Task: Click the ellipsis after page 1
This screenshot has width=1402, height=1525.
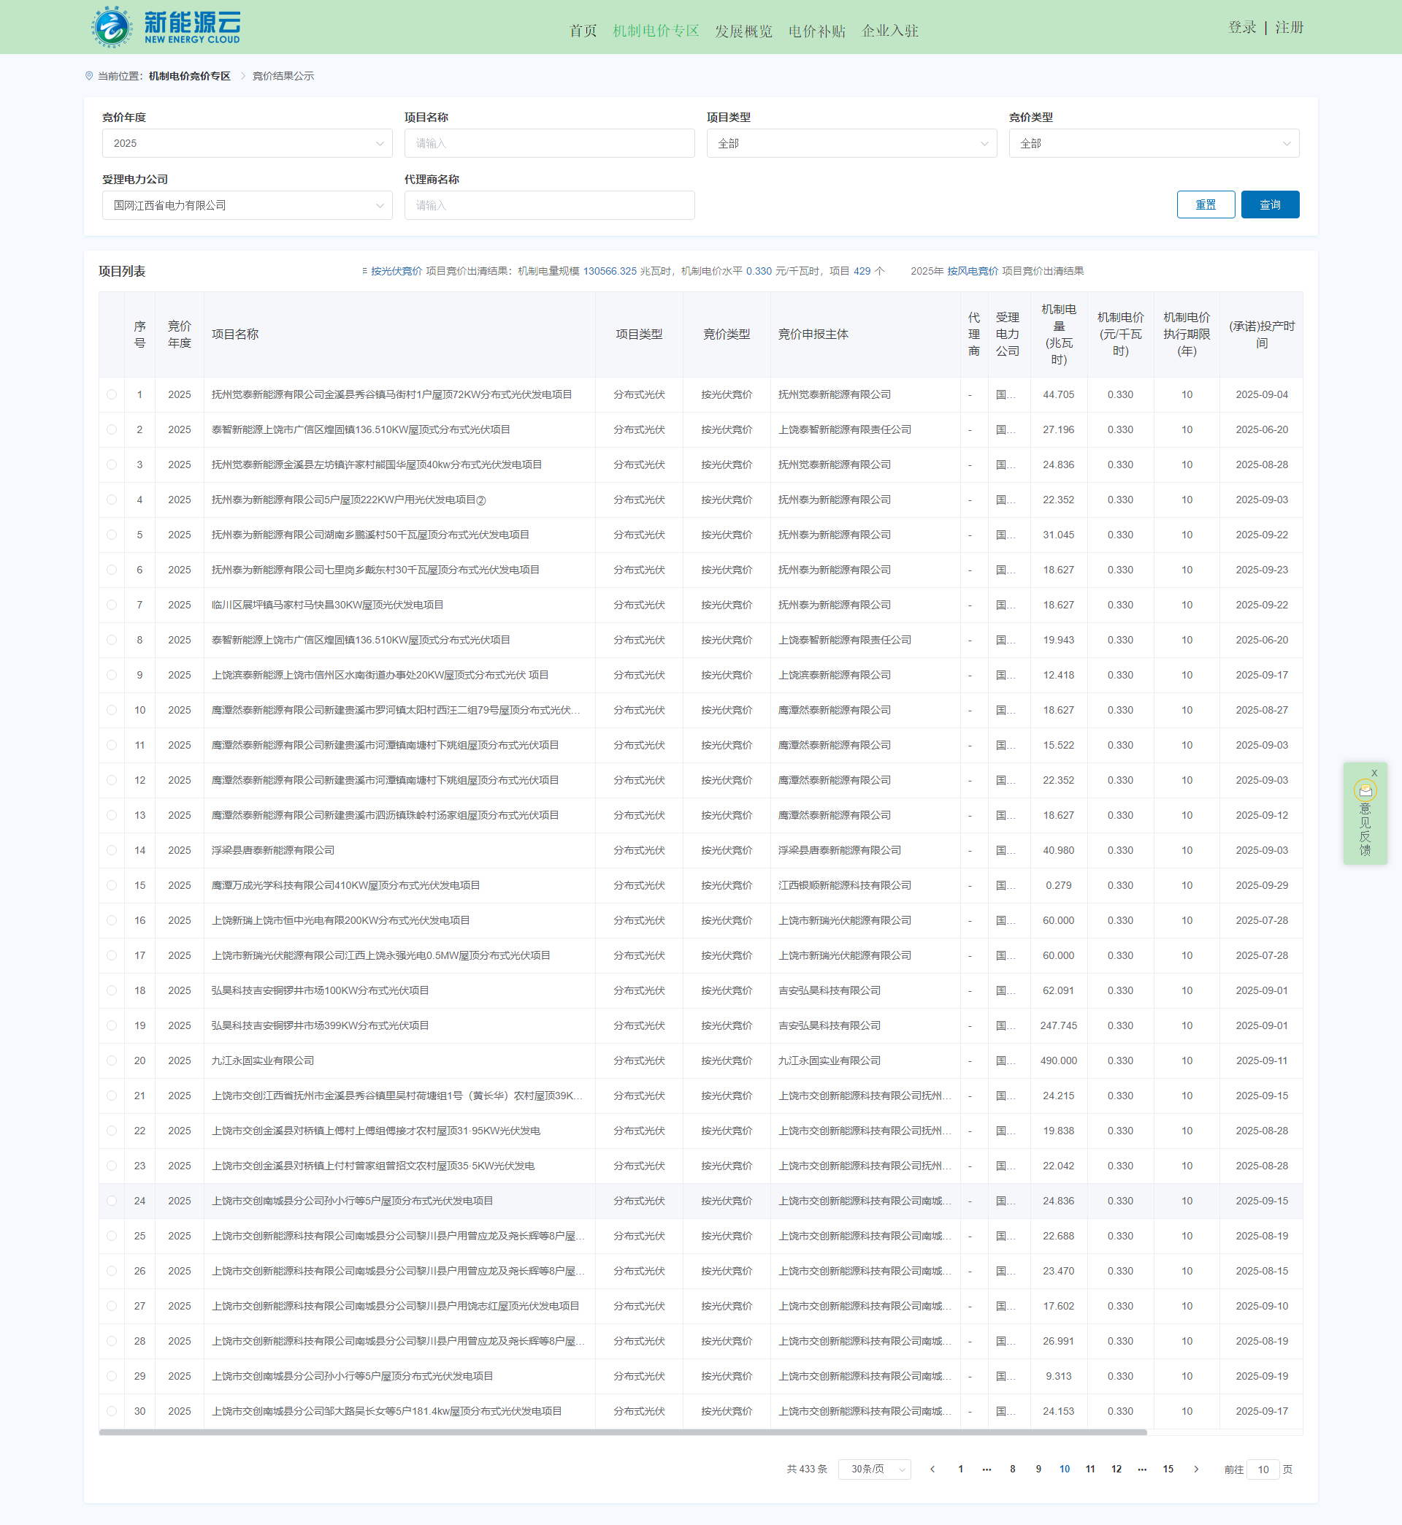Action: 987,1469
